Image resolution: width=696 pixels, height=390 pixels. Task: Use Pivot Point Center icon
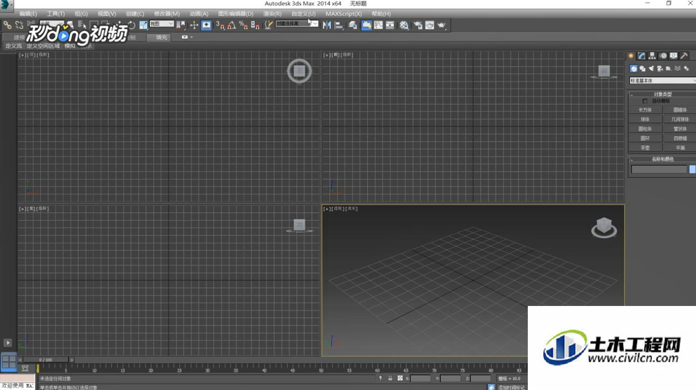pos(180,25)
